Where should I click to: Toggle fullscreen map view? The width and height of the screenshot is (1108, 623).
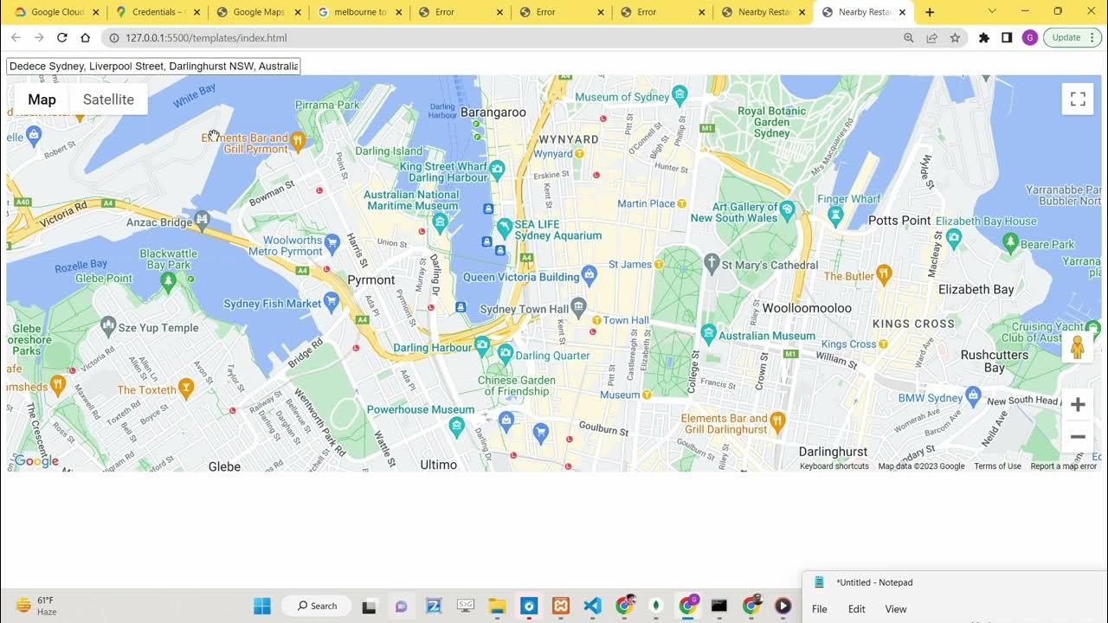1078,99
